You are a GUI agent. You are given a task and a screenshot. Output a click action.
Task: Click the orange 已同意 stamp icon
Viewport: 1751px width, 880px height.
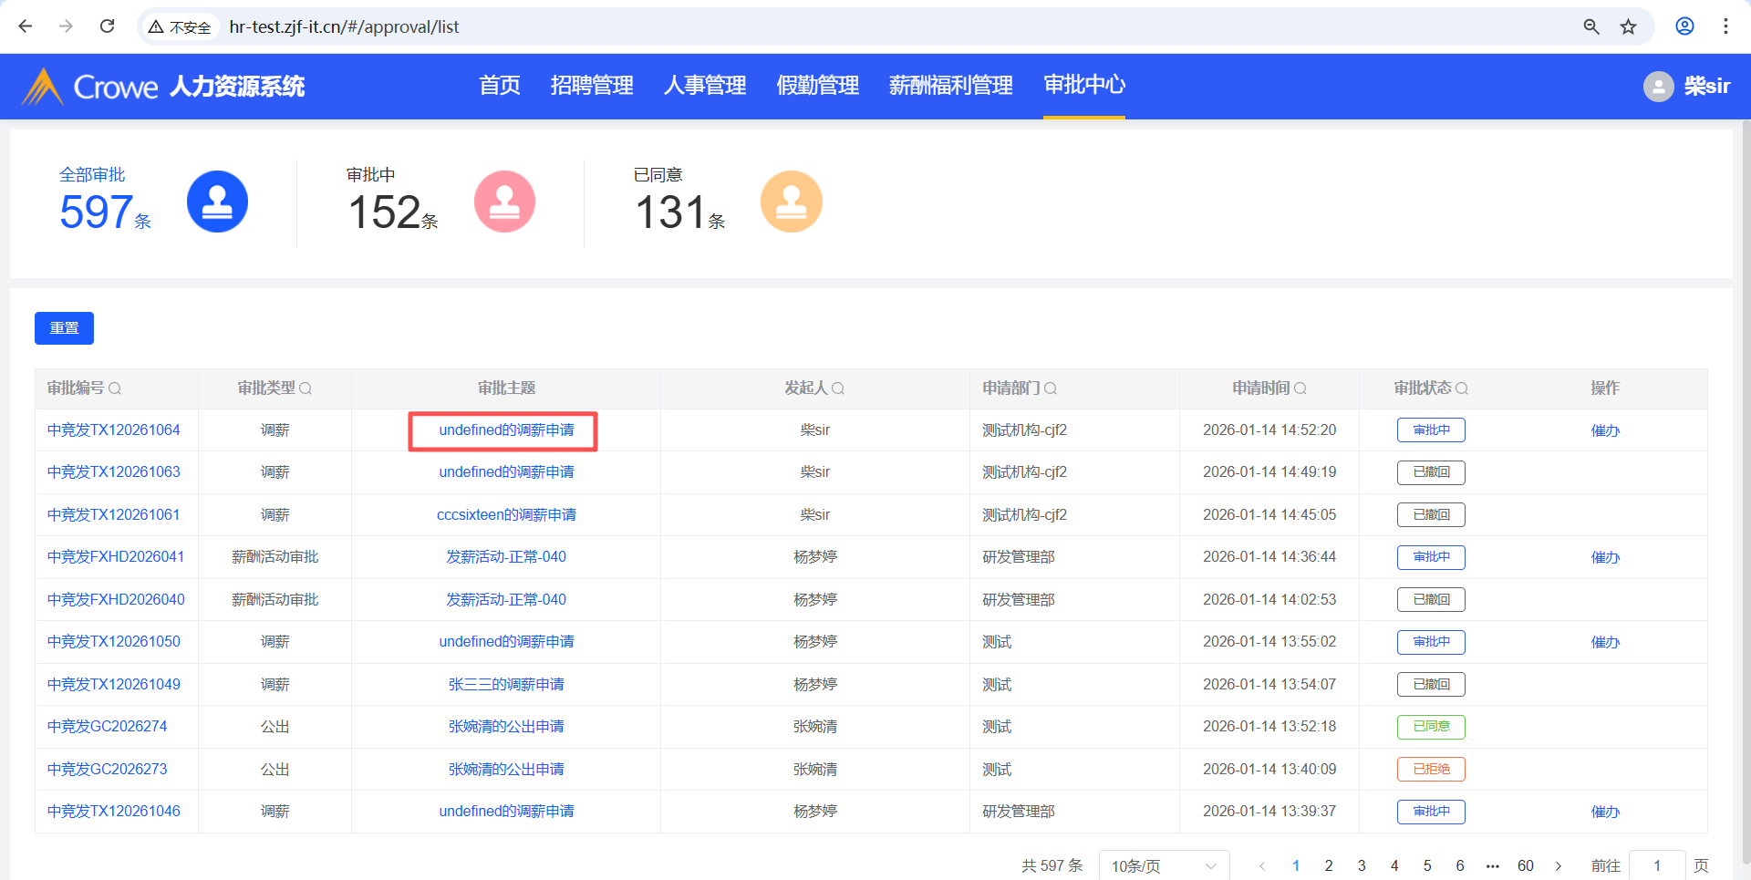click(x=791, y=202)
